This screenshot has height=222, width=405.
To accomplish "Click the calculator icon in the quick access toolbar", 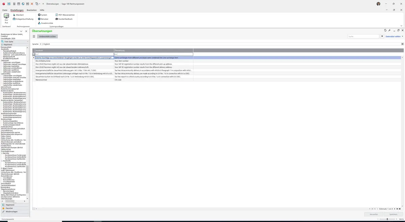I will click(x=14, y=4).
